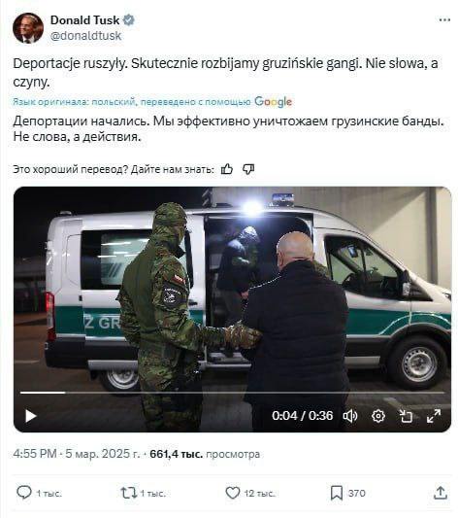Play the video with the play button

pos(31,416)
